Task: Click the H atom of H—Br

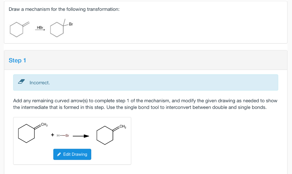Action: pos(58,136)
